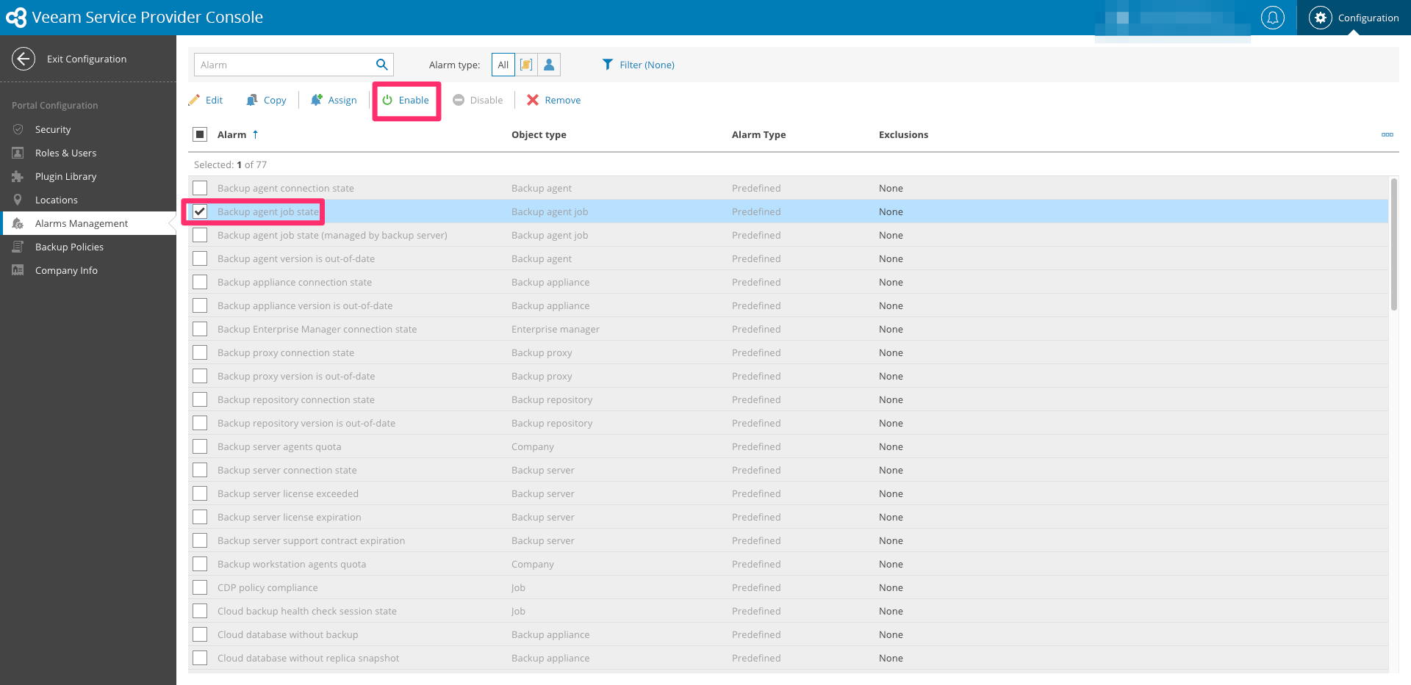Click the Veeam logo icon
Screen dimensions: 1411x685
point(16,18)
